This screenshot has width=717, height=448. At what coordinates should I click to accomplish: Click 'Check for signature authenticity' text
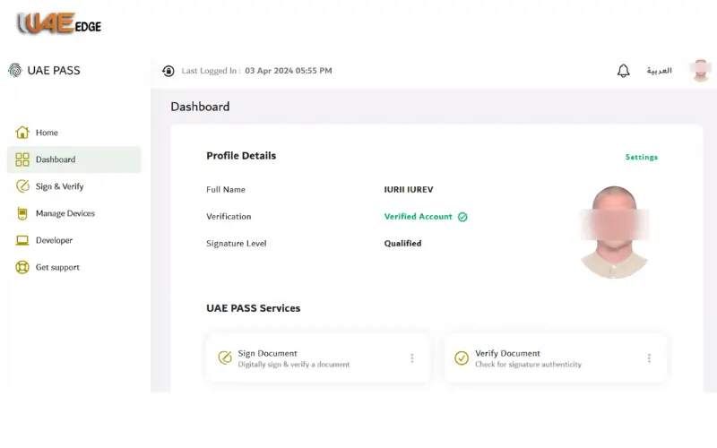click(x=528, y=365)
